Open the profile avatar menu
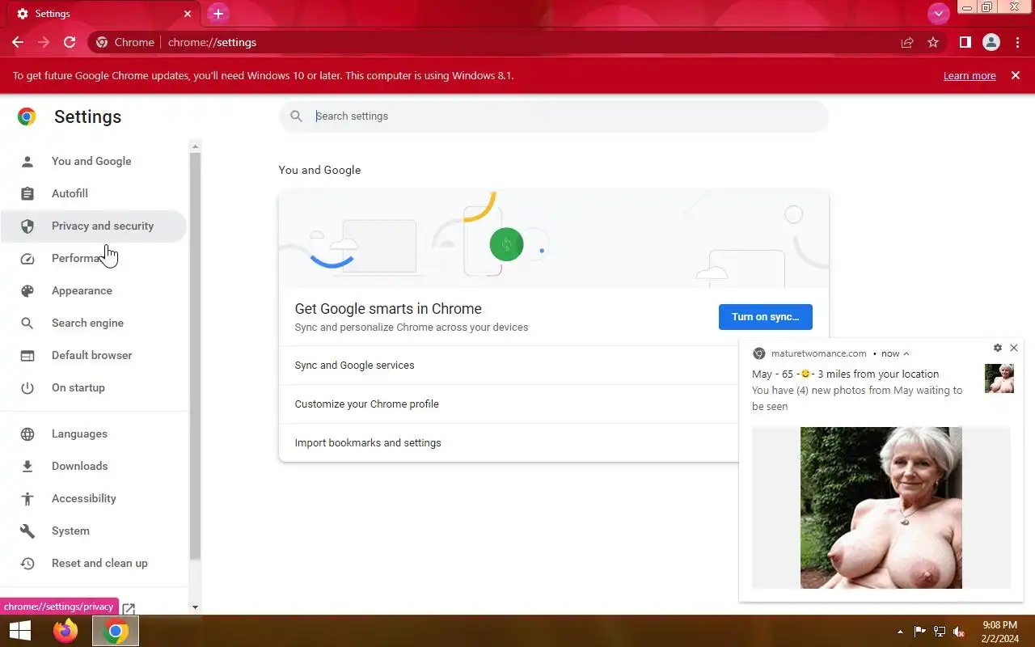The image size is (1035, 647). 991,42
